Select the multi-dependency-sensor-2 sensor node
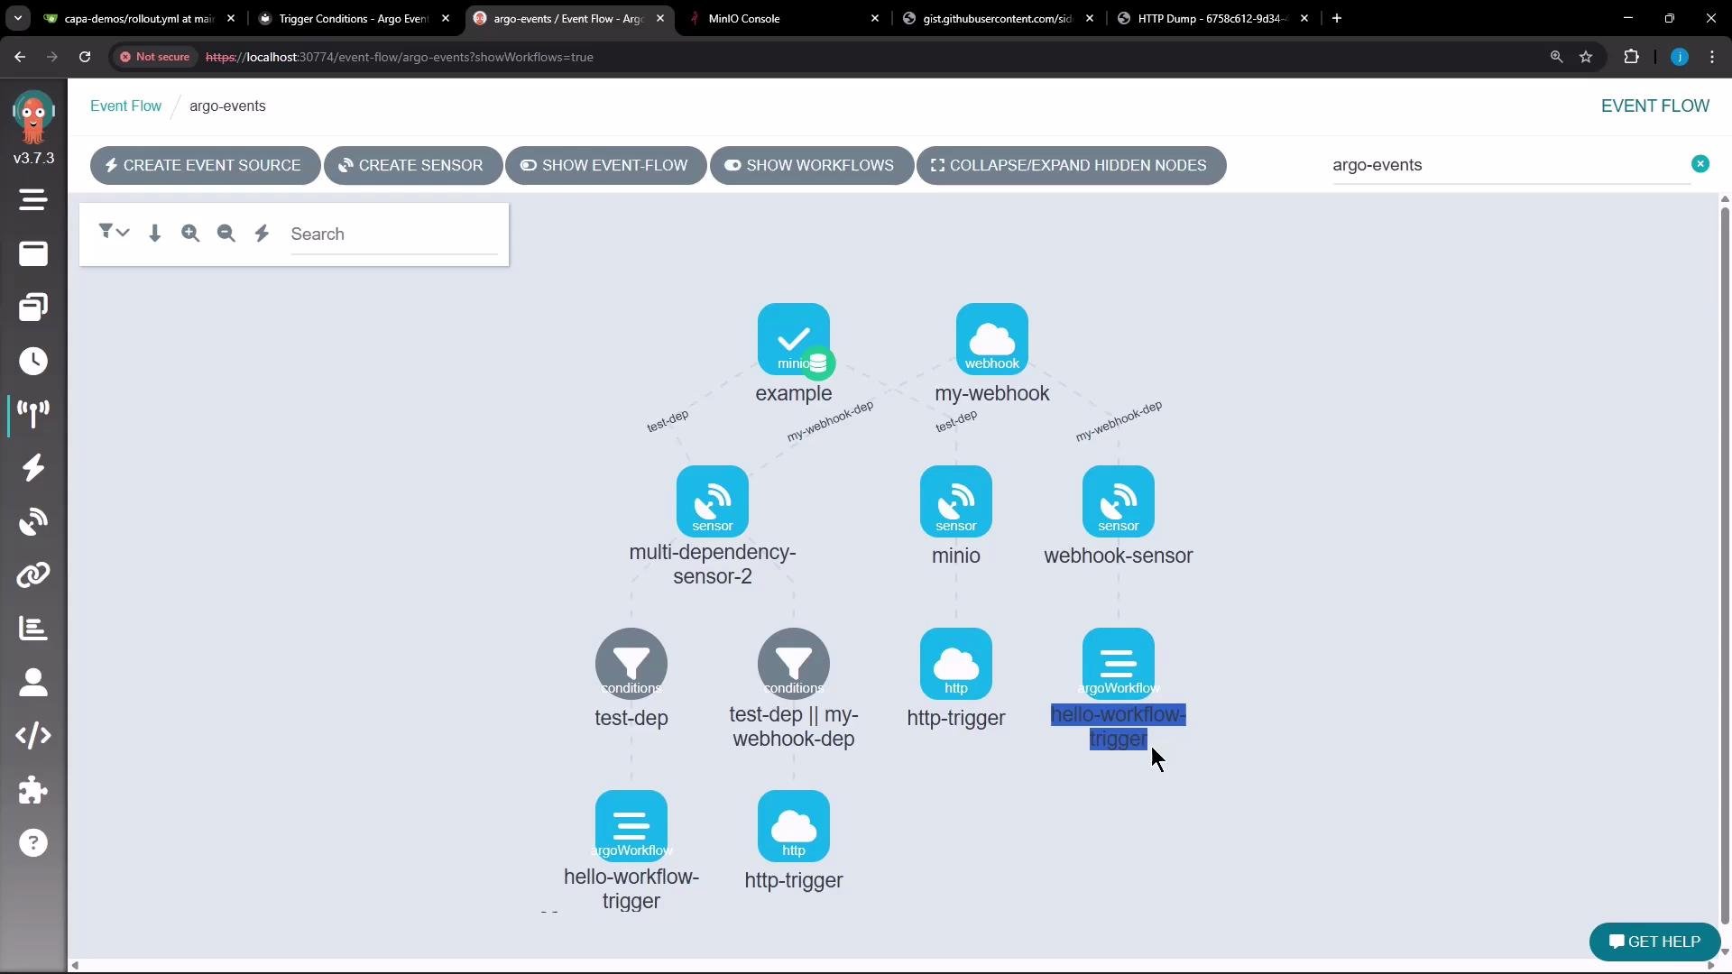Image resolution: width=1732 pixels, height=974 pixels. click(713, 501)
